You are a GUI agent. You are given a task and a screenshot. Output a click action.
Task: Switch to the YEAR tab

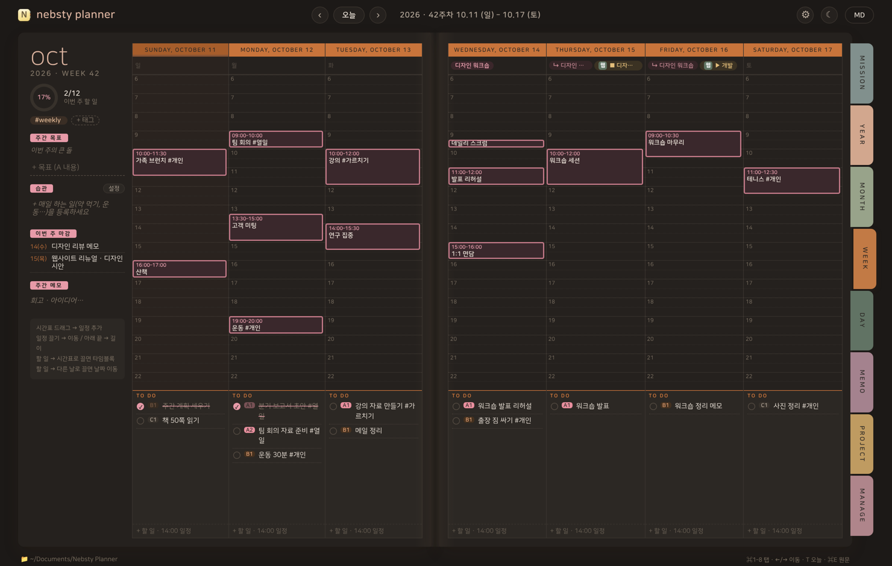click(862, 135)
